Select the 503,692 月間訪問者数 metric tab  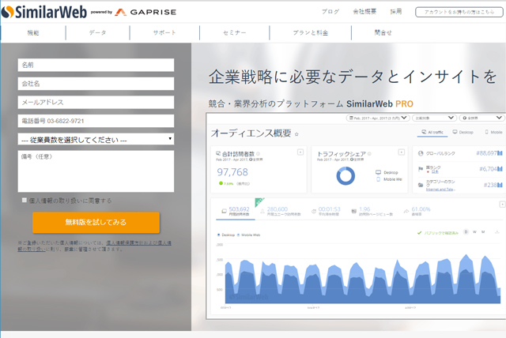click(236, 211)
